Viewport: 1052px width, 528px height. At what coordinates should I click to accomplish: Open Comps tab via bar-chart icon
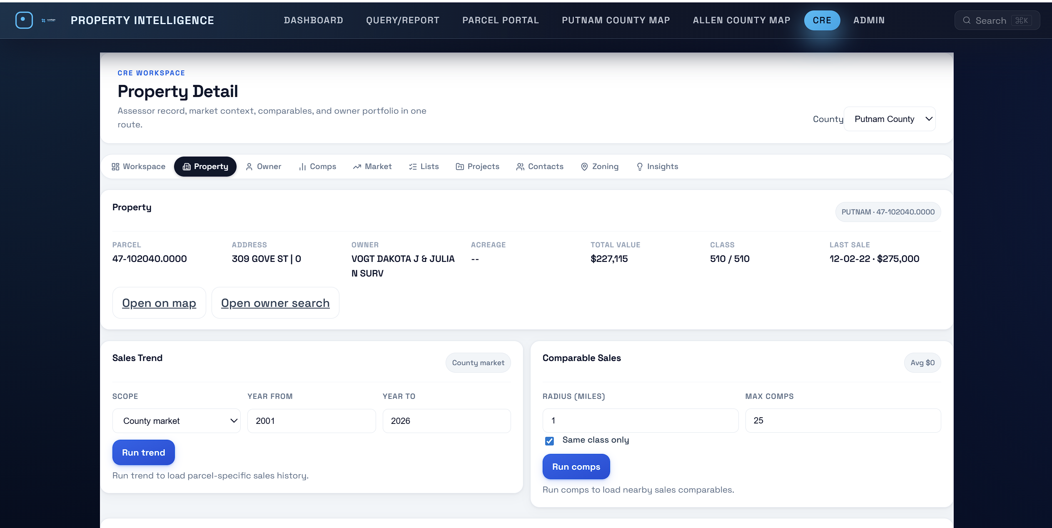(x=302, y=167)
